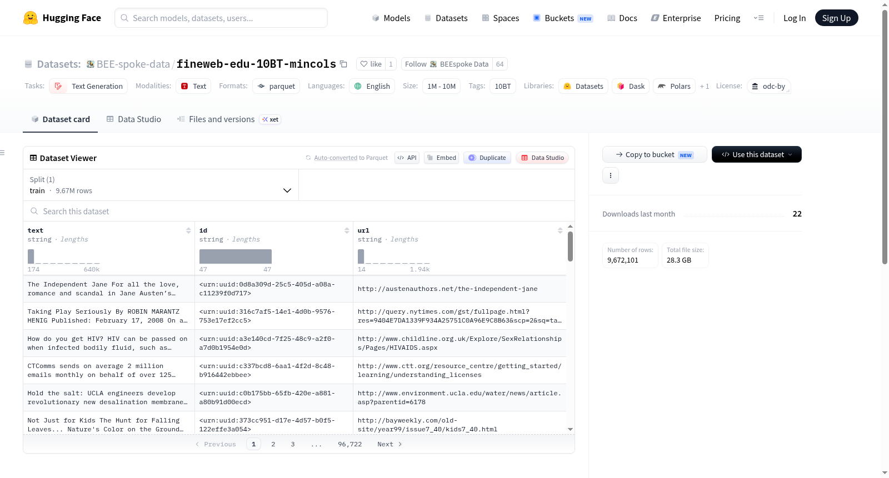Click the text column length histogram
Viewport: 889px width, 478px height.
(x=64, y=256)
